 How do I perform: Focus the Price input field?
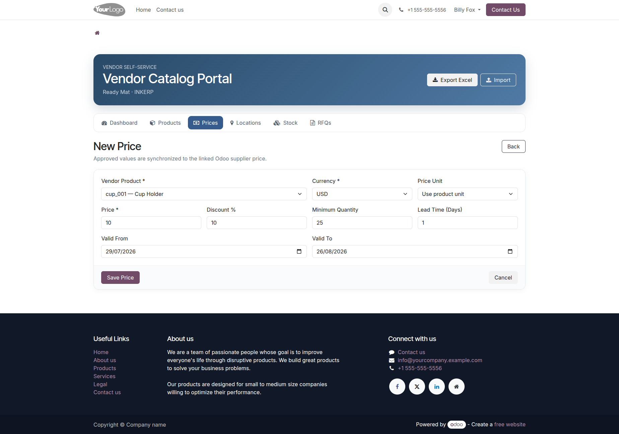(x=151, y=223)
